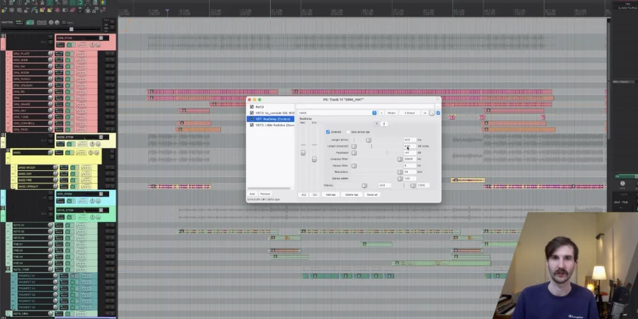Click the Route button on the TRUMPET 01 track
The width and height of the screenshot is (638, 319).
[x=64, y=276]
